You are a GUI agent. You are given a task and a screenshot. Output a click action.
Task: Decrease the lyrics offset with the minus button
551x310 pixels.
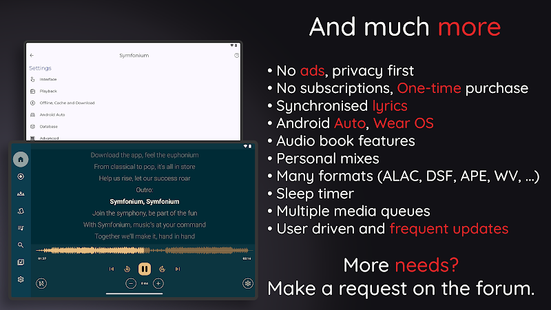(x=131, y=283)
